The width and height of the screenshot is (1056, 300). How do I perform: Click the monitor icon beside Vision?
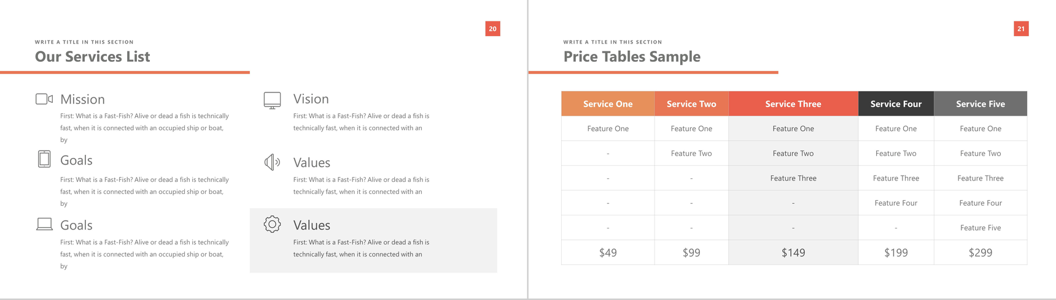click(x=273, y=100)
